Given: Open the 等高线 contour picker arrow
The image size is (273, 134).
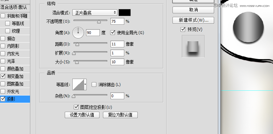Looking at the screenshot, I should (85, 84).
